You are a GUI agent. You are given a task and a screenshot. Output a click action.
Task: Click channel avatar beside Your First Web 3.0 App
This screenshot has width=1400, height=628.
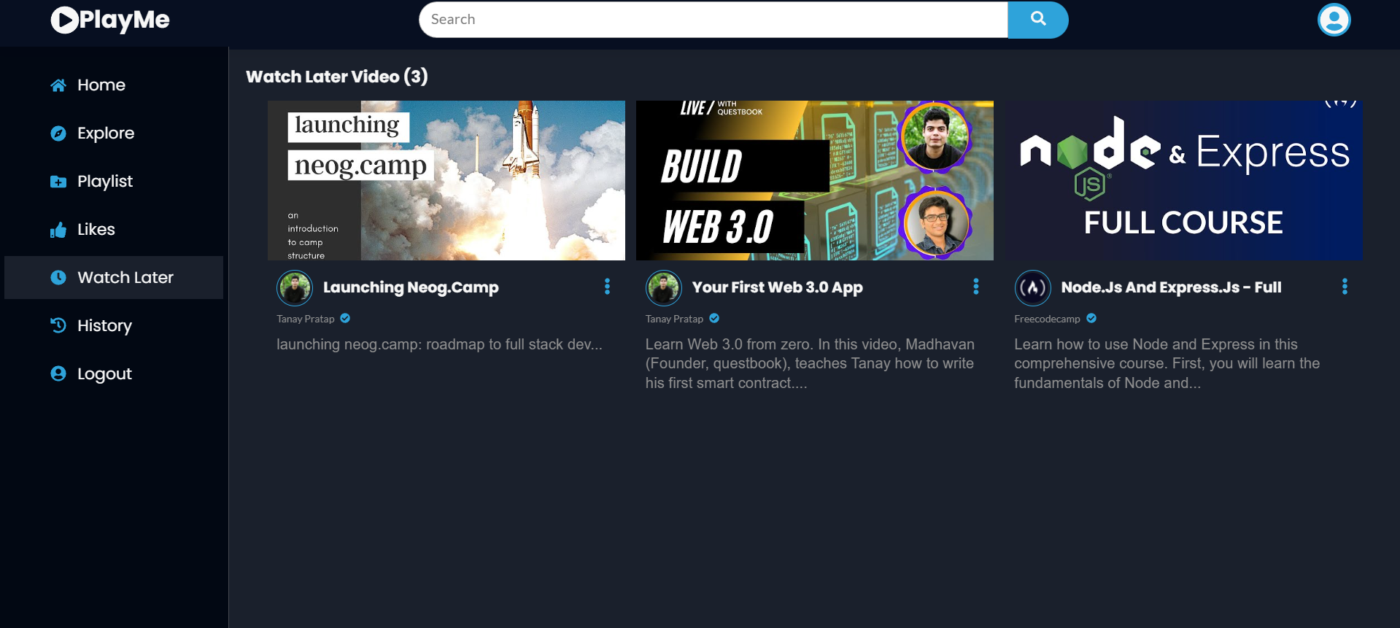[x=664, y=288]
